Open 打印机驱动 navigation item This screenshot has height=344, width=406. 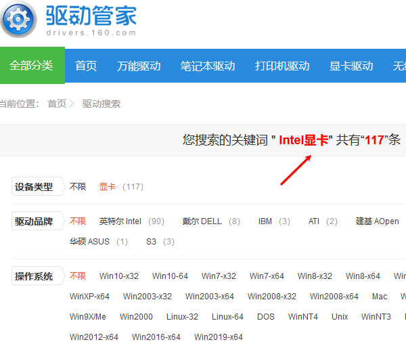[282, 66]
